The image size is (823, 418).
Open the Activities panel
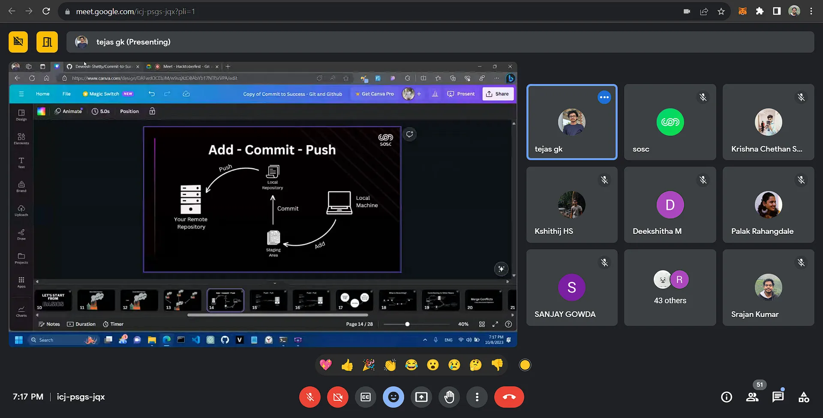tap(804, 397)
